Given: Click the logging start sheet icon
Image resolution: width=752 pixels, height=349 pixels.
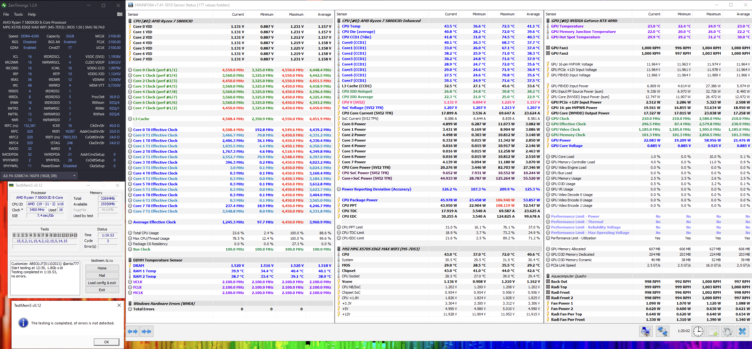Looking at the screenshot, I should (713, 331).
